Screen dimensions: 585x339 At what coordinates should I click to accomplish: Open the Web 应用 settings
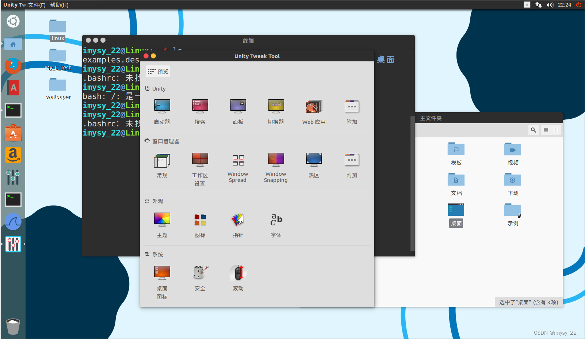(314, 112)
